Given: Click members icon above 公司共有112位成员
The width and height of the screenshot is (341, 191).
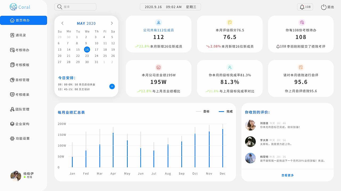Looking at the screenshot, I should click(x=159, y=22).
